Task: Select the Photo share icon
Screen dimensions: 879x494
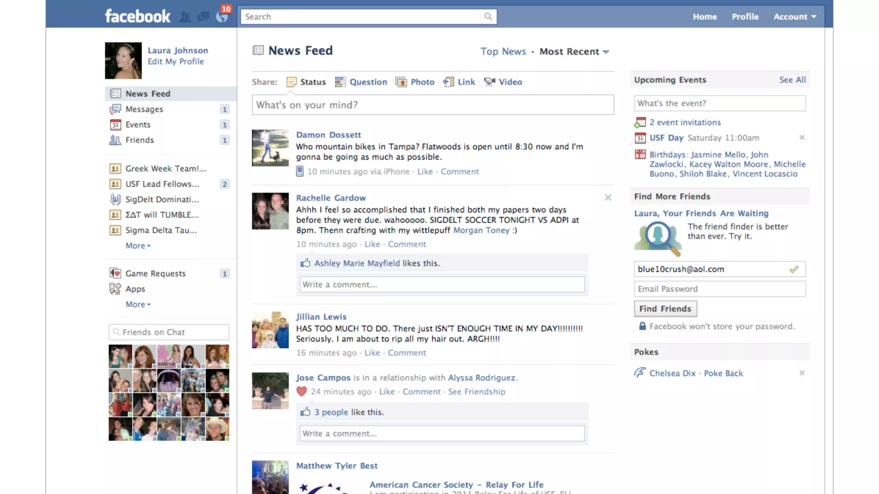Action: coord(401,82)
